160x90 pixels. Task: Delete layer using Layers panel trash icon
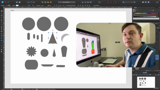[x=159, y=70]
